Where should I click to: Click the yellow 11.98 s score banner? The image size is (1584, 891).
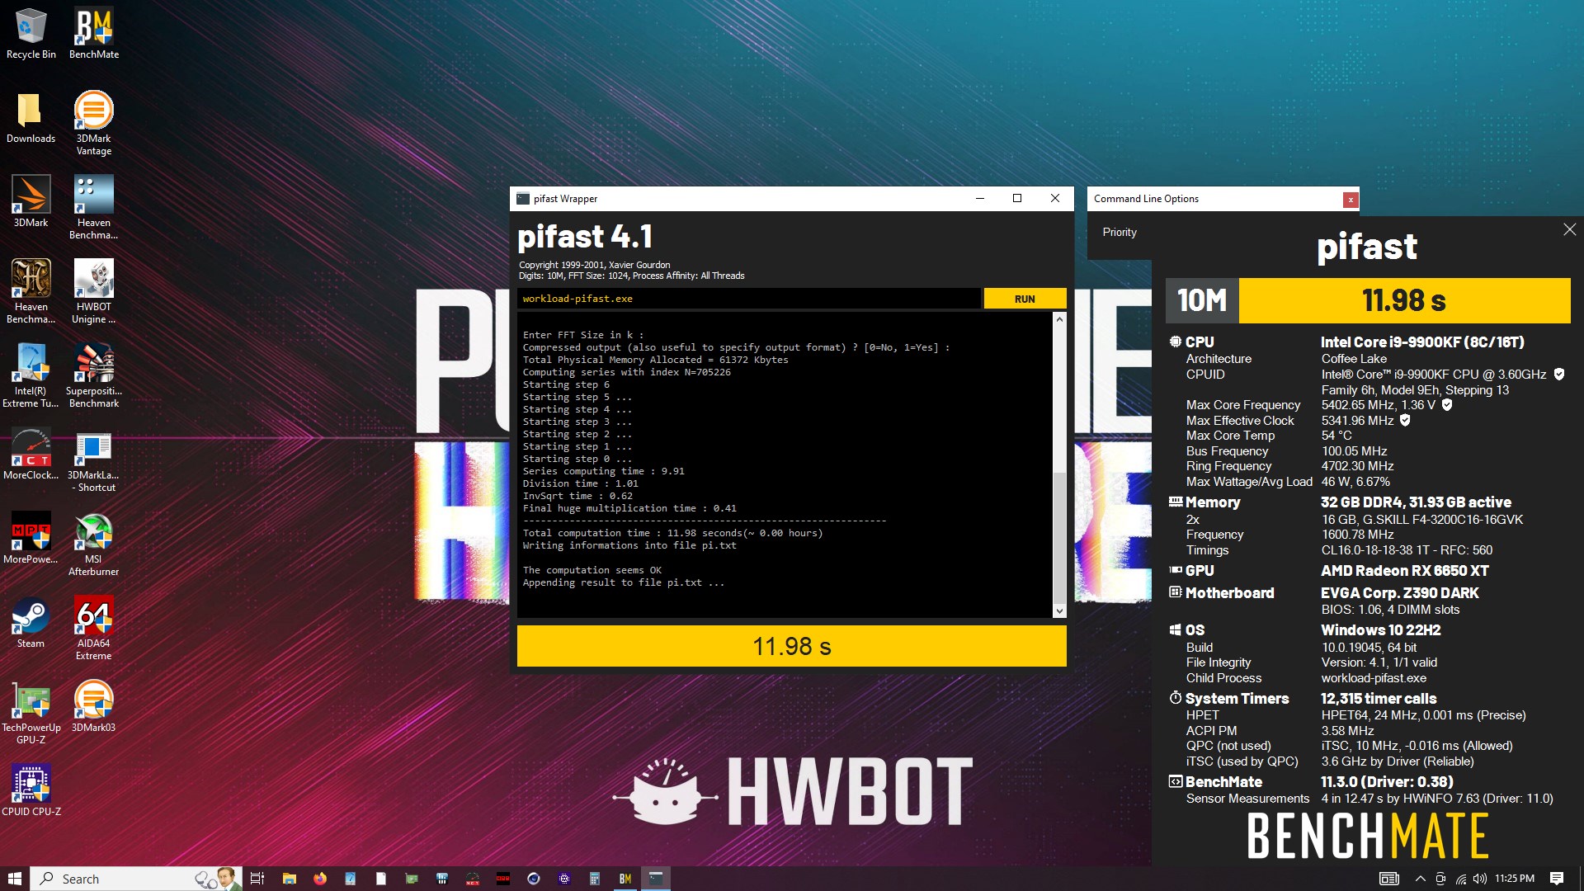click(x=1404, y=300)
